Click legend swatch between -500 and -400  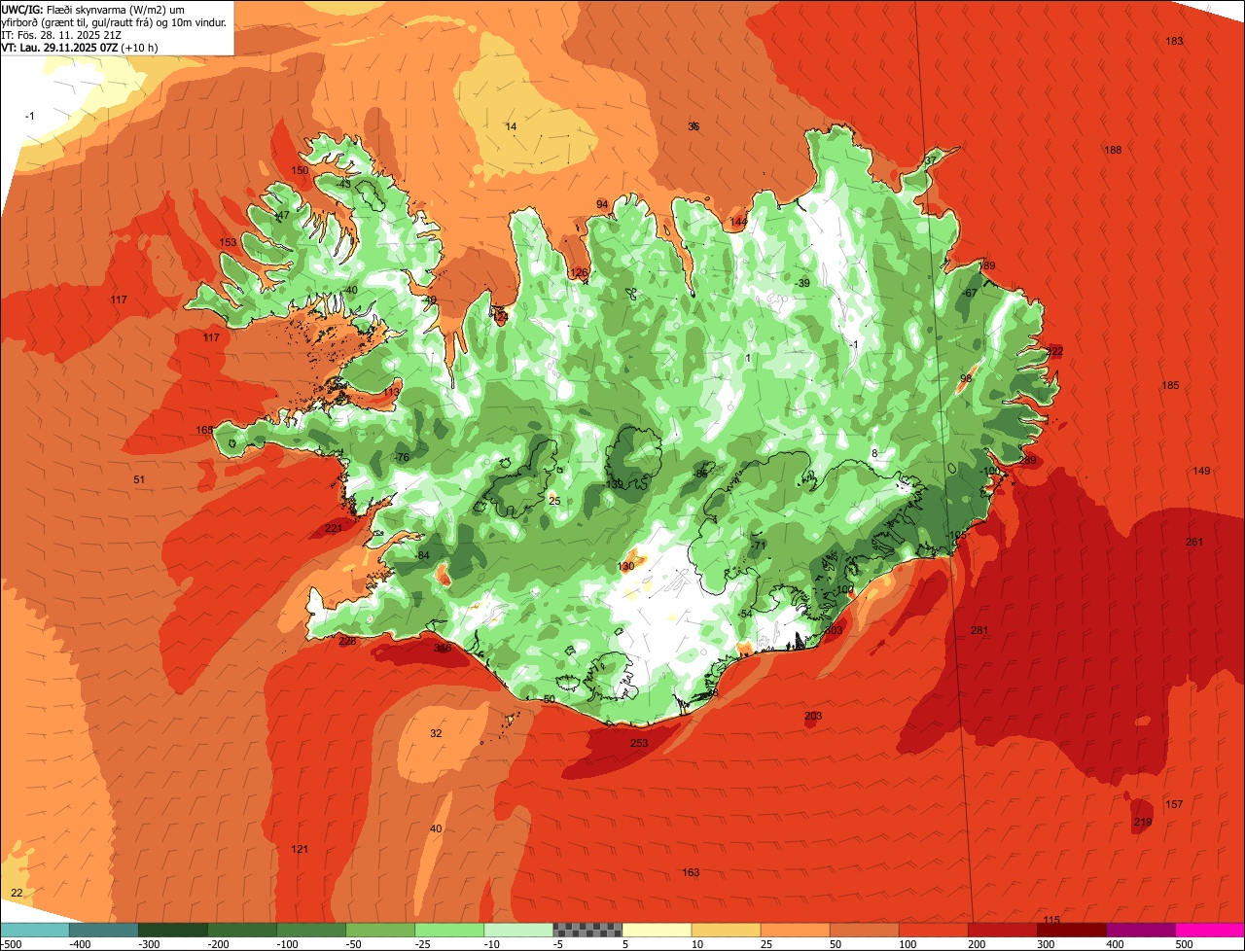35,930
